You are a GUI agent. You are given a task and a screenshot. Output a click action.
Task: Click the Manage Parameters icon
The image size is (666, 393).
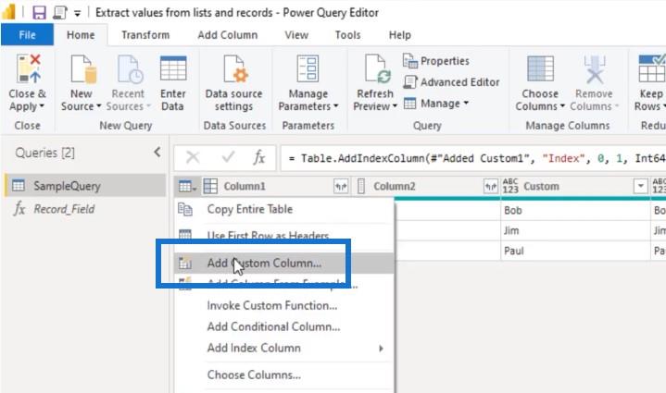308,68
